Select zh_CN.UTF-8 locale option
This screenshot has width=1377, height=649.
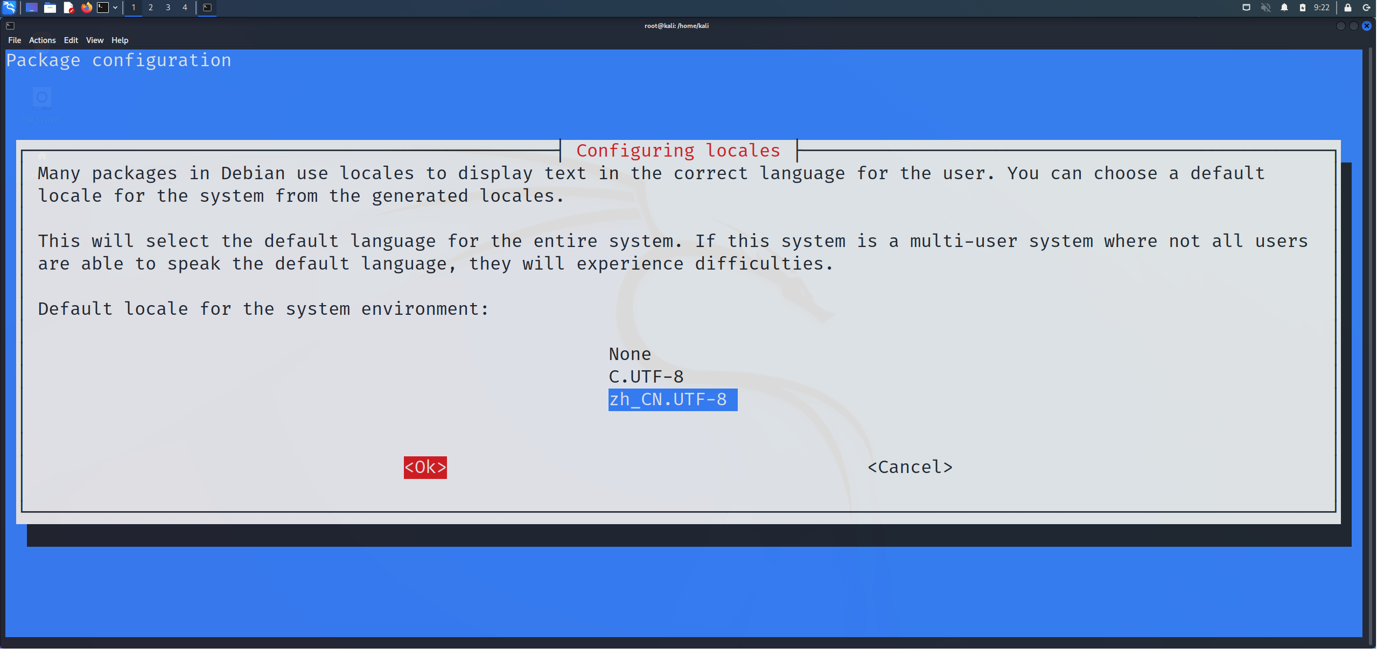point(672,400)
